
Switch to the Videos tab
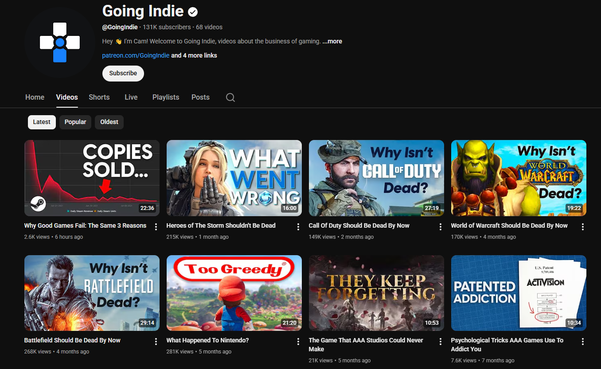click(67, 97)
